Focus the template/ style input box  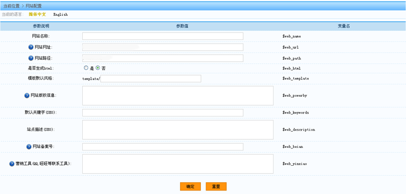click(x=151, y=79)
